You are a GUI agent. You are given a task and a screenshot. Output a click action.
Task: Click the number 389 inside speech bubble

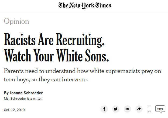point(160,109)
